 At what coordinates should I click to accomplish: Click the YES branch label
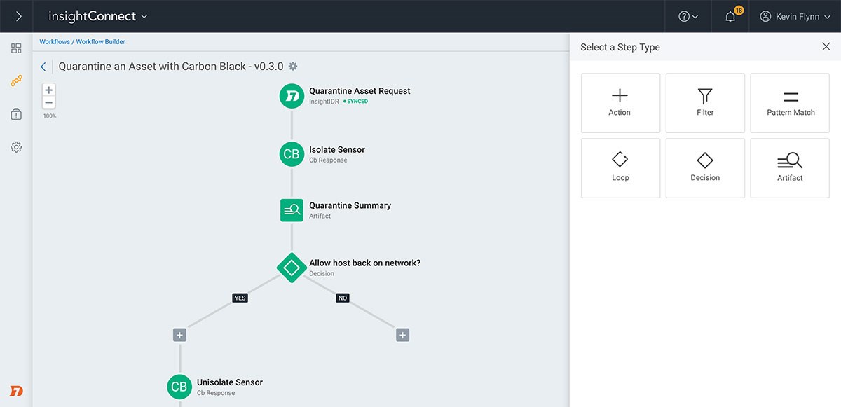(240, 298)
